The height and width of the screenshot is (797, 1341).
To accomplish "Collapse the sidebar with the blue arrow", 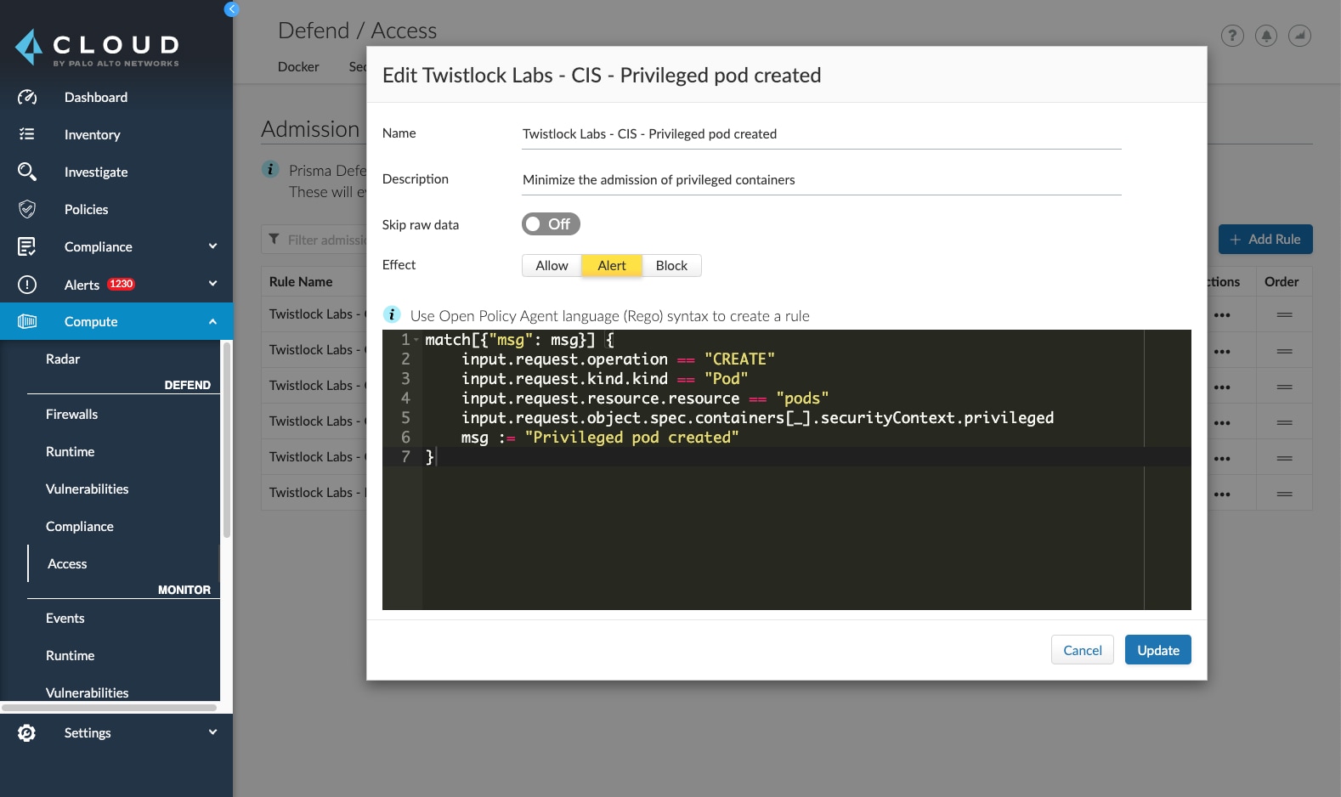I will pos(231,8).
